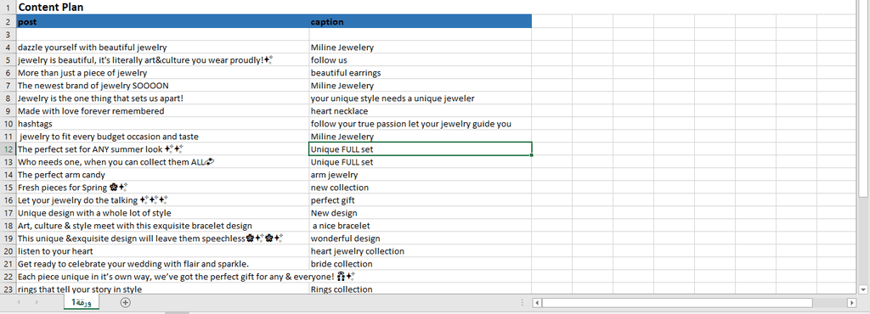Select cell 'More than just a piece of jewelry'
The height and width of the screenshot is (314, 870).
coord(162,73)
